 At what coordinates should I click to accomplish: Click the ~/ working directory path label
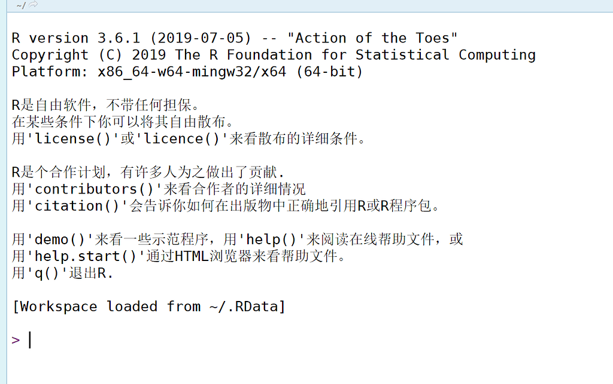pos(21,5)
